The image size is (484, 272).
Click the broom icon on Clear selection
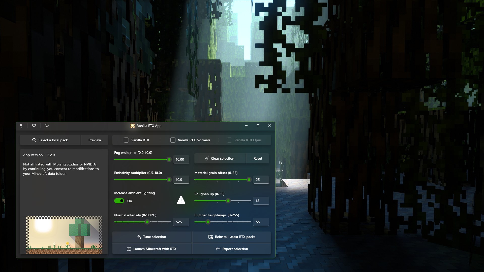tap(207, 158)
